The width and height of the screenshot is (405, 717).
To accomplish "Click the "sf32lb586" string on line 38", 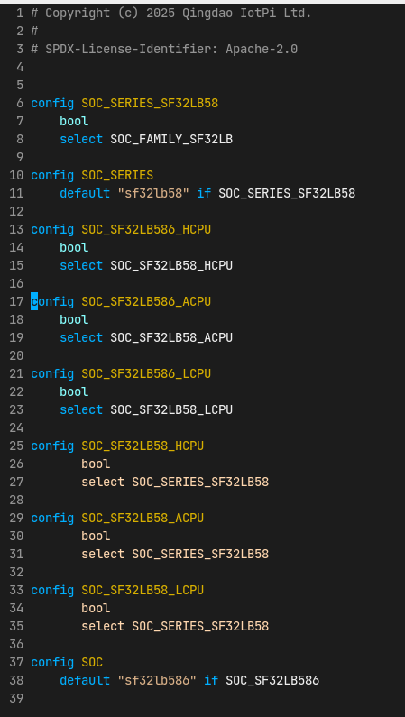I will tap(157, 680).
